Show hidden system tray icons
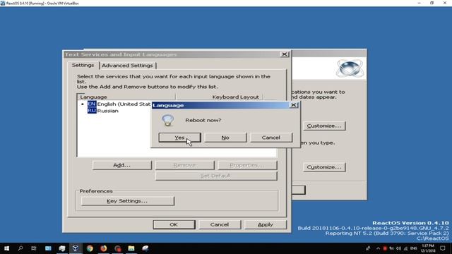Image resolution: width=452 pixels, height=254 pixels. pos(378,248)
